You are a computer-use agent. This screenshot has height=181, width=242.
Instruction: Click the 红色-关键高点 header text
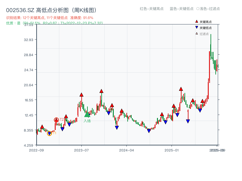152,9
